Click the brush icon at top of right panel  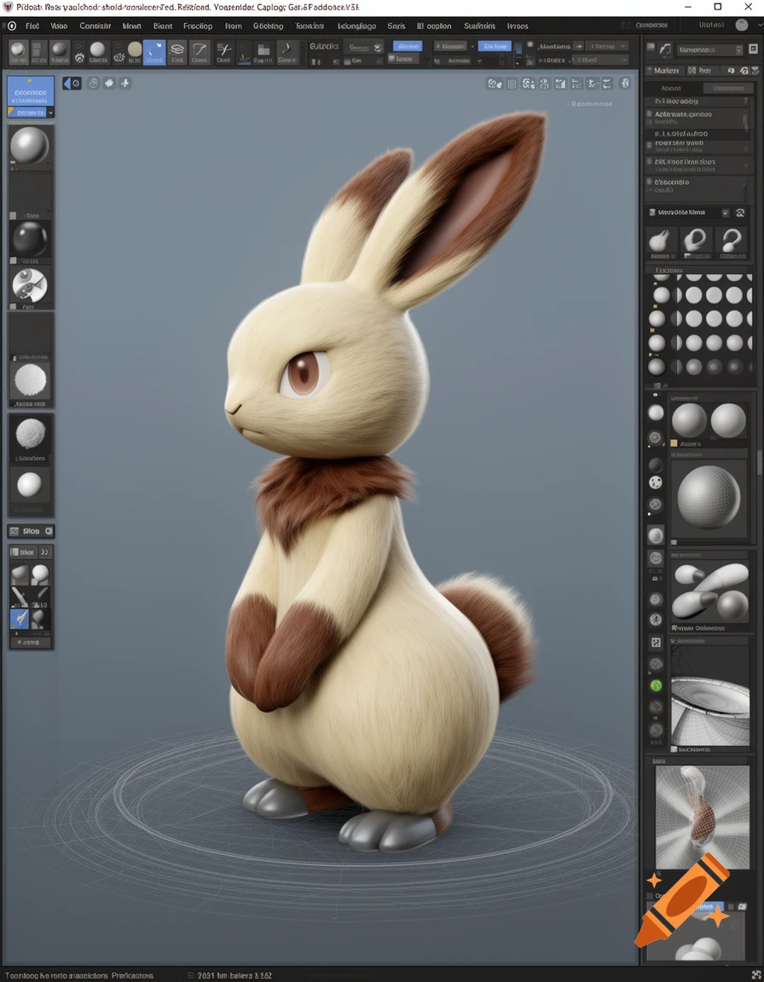pos(665,49)
